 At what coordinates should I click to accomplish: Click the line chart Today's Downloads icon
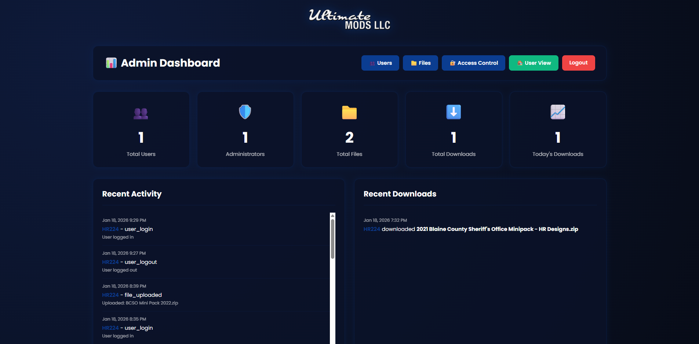pyautogui.click(x=558, y=112)
